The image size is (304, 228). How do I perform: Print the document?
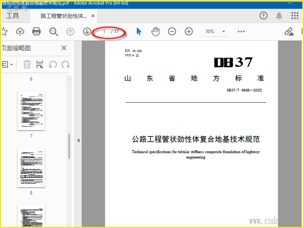pyautogui.click(x=36, y=32)
